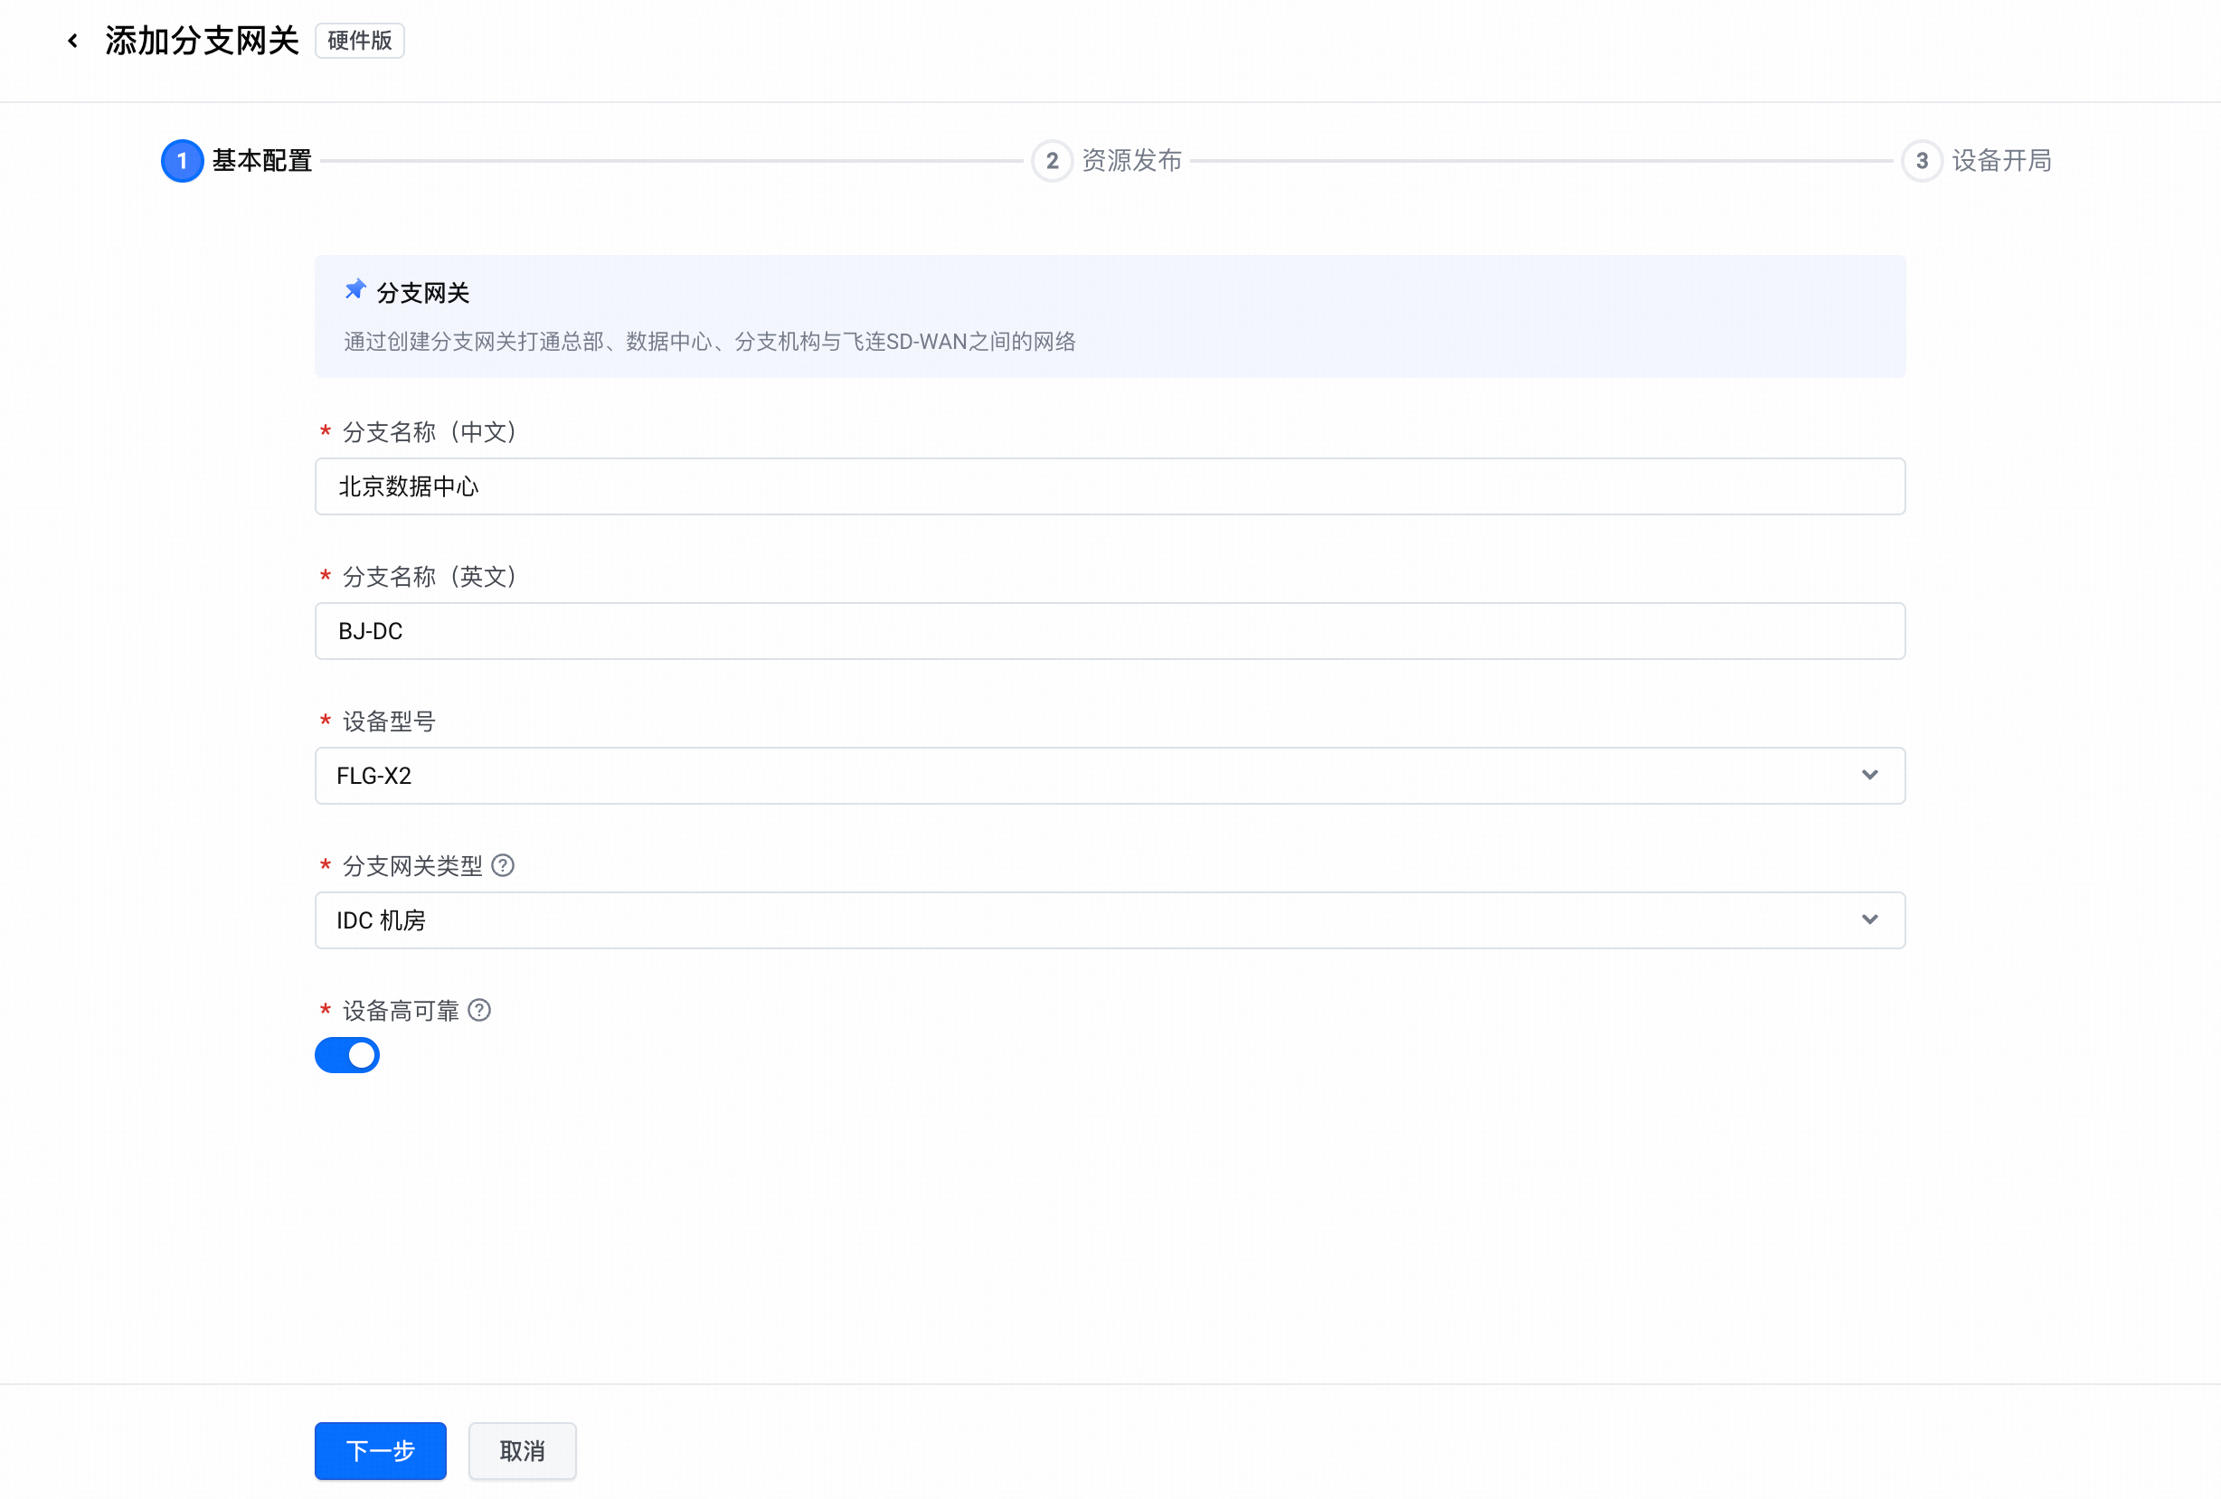
Task: Click the back arrow beside 添加分支网关
Action: [x=72, y=41]
